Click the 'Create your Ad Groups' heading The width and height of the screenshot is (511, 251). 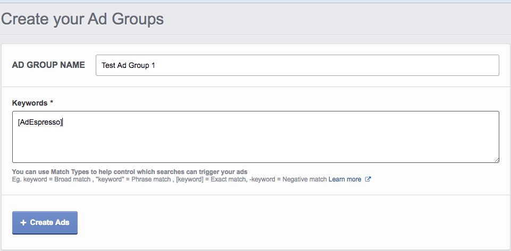click(x=82, y=19)
